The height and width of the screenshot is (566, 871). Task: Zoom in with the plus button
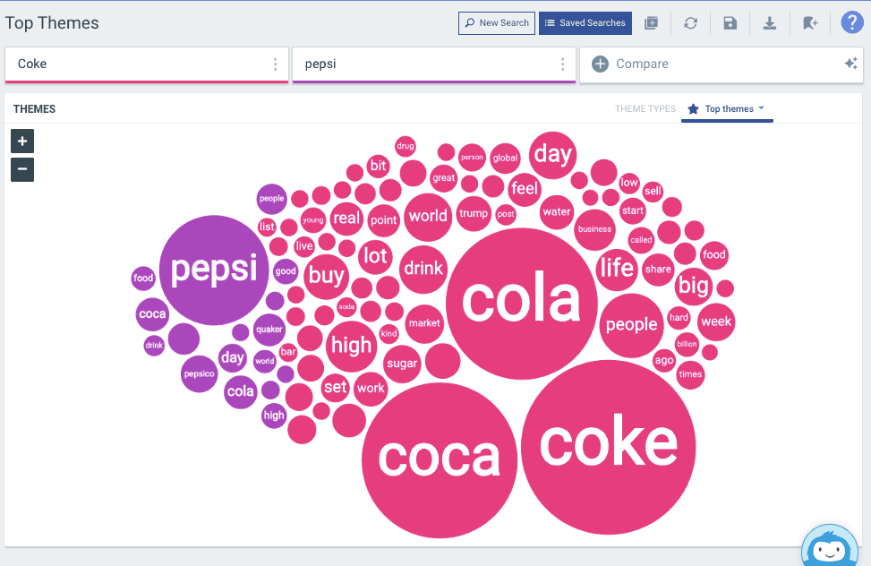coord(22,141)
